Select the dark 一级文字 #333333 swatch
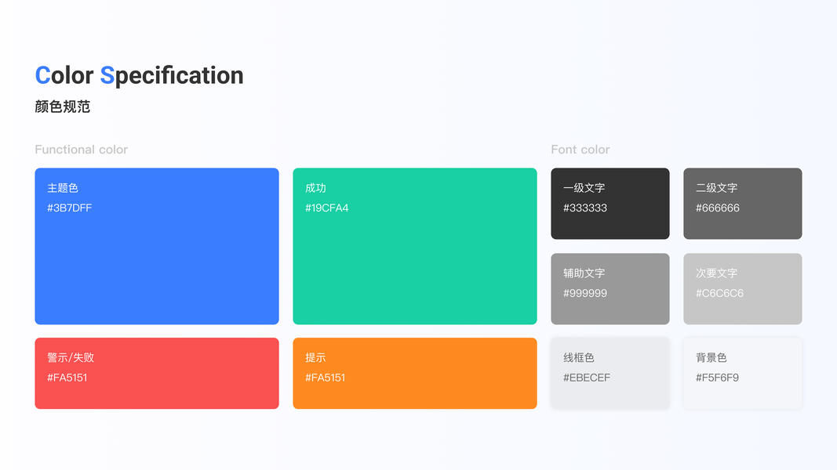Viewport: 837px width, 470px height. [610, 204]
